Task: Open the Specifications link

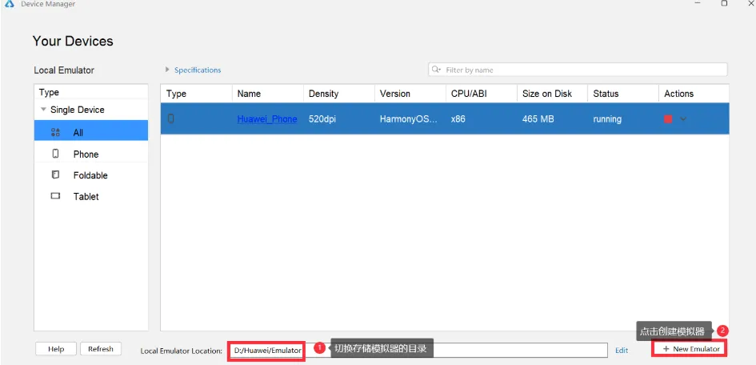Action: (198, 70)
